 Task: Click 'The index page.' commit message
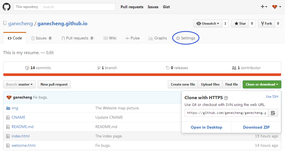pyautogui.click(x=109, y=136)
